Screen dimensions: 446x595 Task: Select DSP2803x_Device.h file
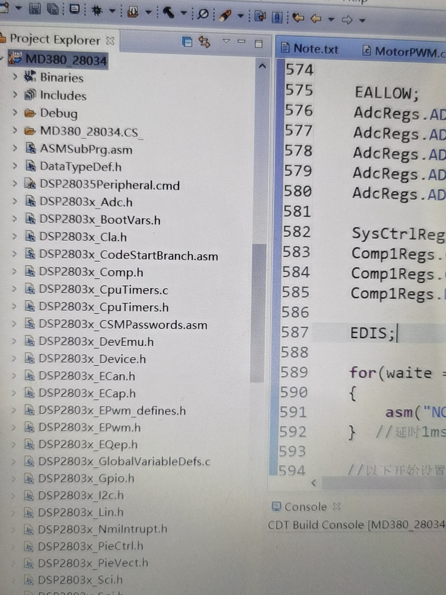tap(92, 359)
